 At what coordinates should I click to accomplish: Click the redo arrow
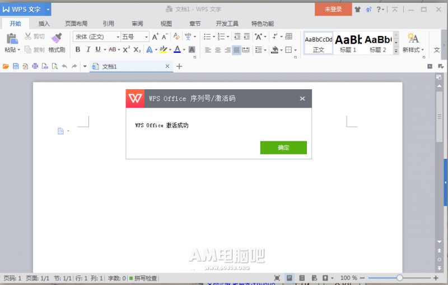[x=74, y=66]
